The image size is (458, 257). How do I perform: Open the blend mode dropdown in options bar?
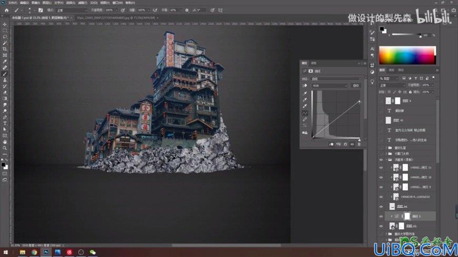point(72,10)
